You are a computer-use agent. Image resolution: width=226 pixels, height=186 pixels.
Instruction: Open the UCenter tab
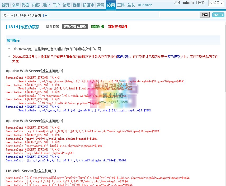145,5
